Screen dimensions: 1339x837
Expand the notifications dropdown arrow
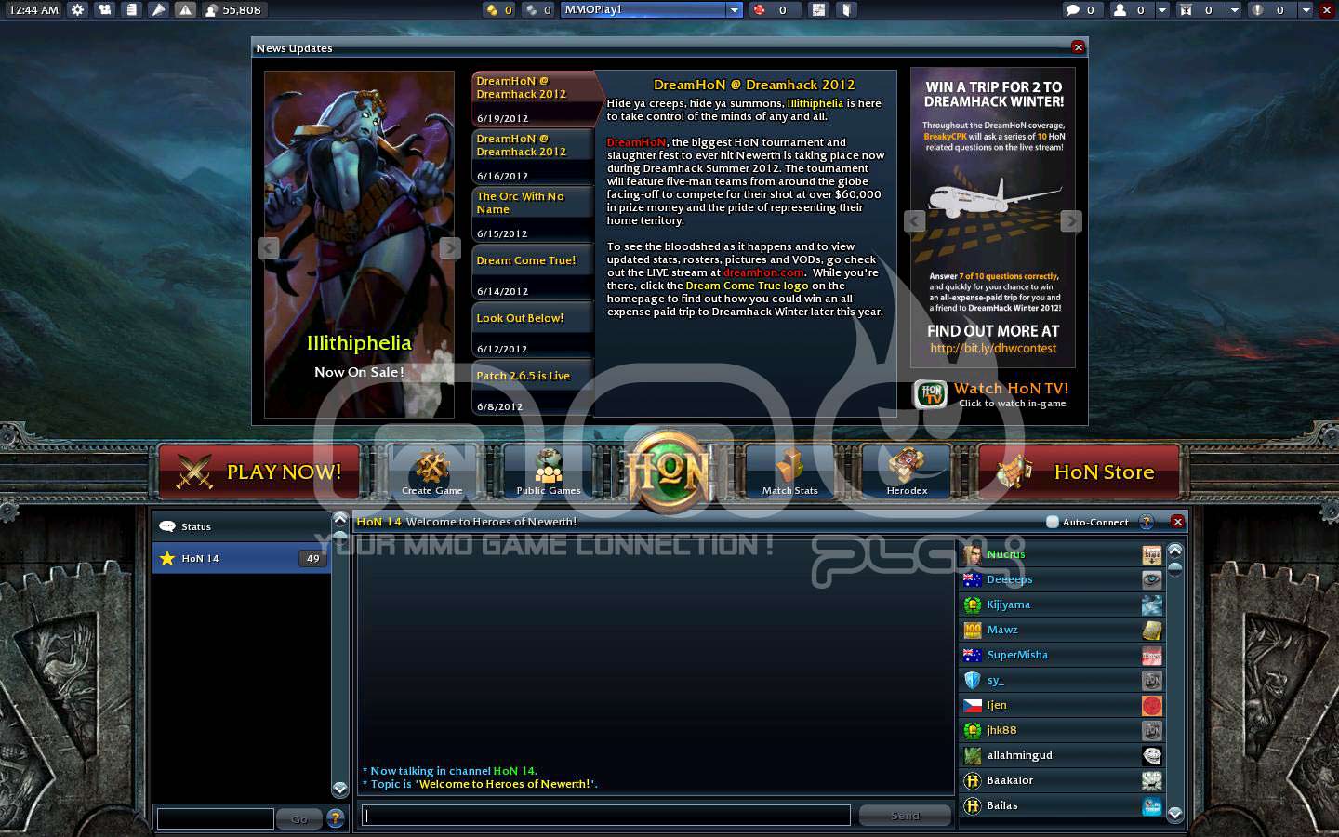[x=1306, y=10]
